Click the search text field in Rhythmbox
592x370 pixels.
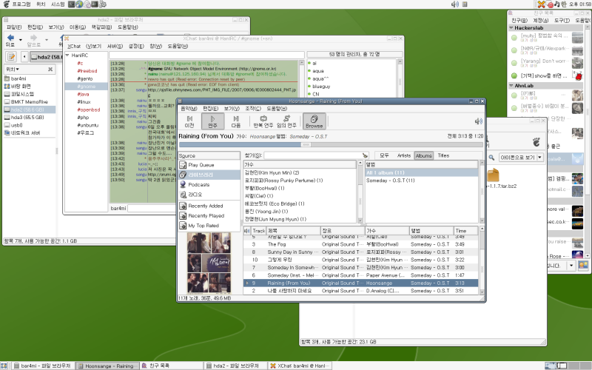click(x=311, y=155)
